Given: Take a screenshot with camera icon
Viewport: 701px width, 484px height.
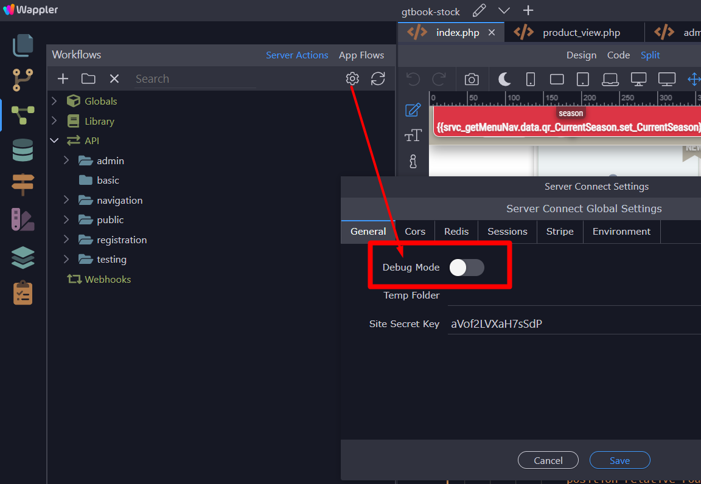Looking at the screenshot, I should (x=471, y=80).
